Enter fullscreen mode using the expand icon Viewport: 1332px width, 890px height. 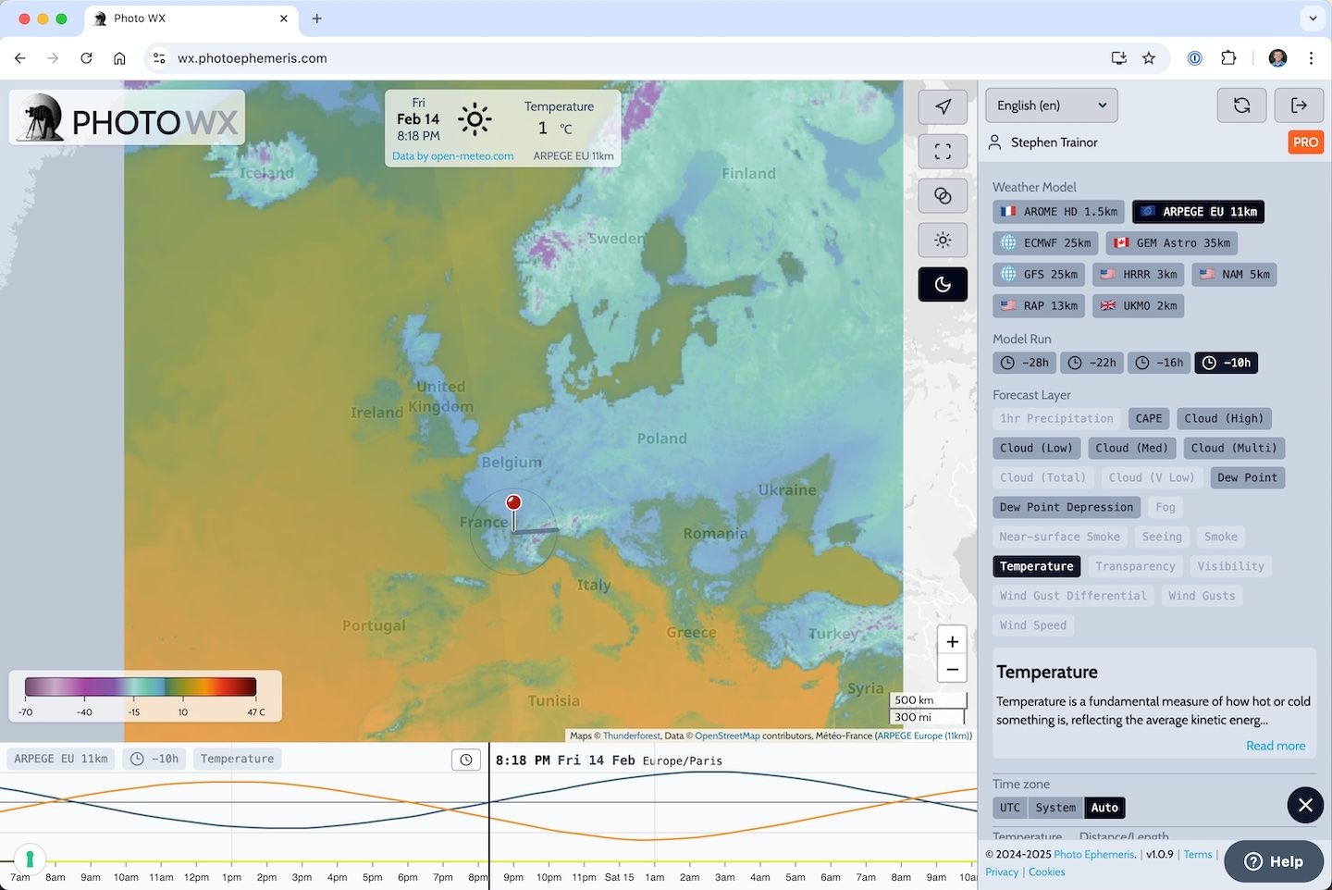point(943,151)
